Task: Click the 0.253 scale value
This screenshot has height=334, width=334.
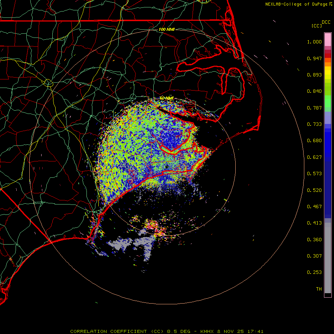Action: [x=314, y=272]
